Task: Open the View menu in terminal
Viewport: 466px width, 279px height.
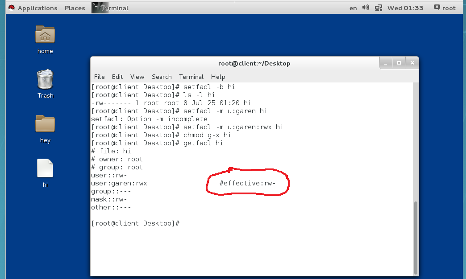Action: [137, 77]
